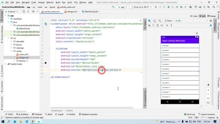Open the API 30 version dropdown
This screenshot has width=220, height=124.
179,21
